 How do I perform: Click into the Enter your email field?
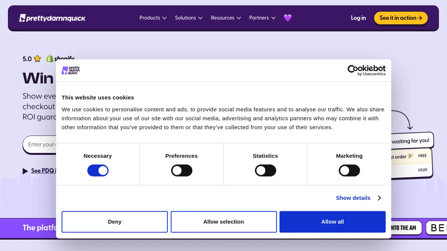39,144
